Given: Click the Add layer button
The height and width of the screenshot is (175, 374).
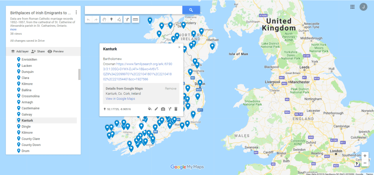Looking at the screenshot, I should tap(19, 51).
